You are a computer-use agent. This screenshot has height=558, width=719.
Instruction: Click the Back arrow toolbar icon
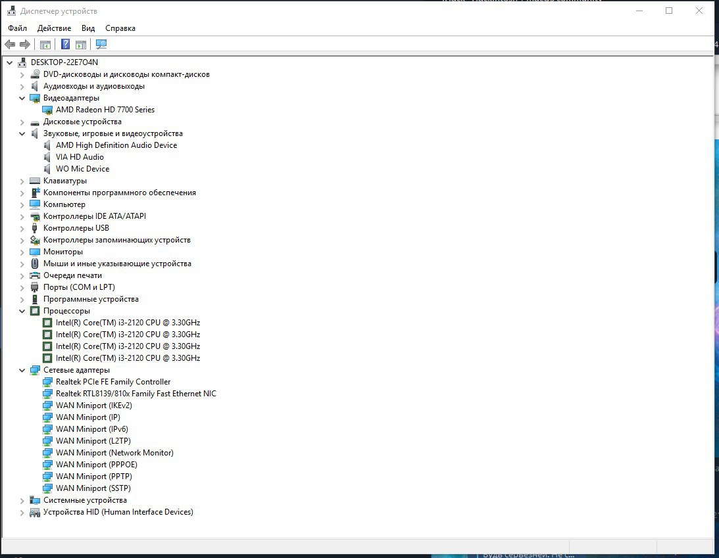pyautogui.click(x=10, y=45)
